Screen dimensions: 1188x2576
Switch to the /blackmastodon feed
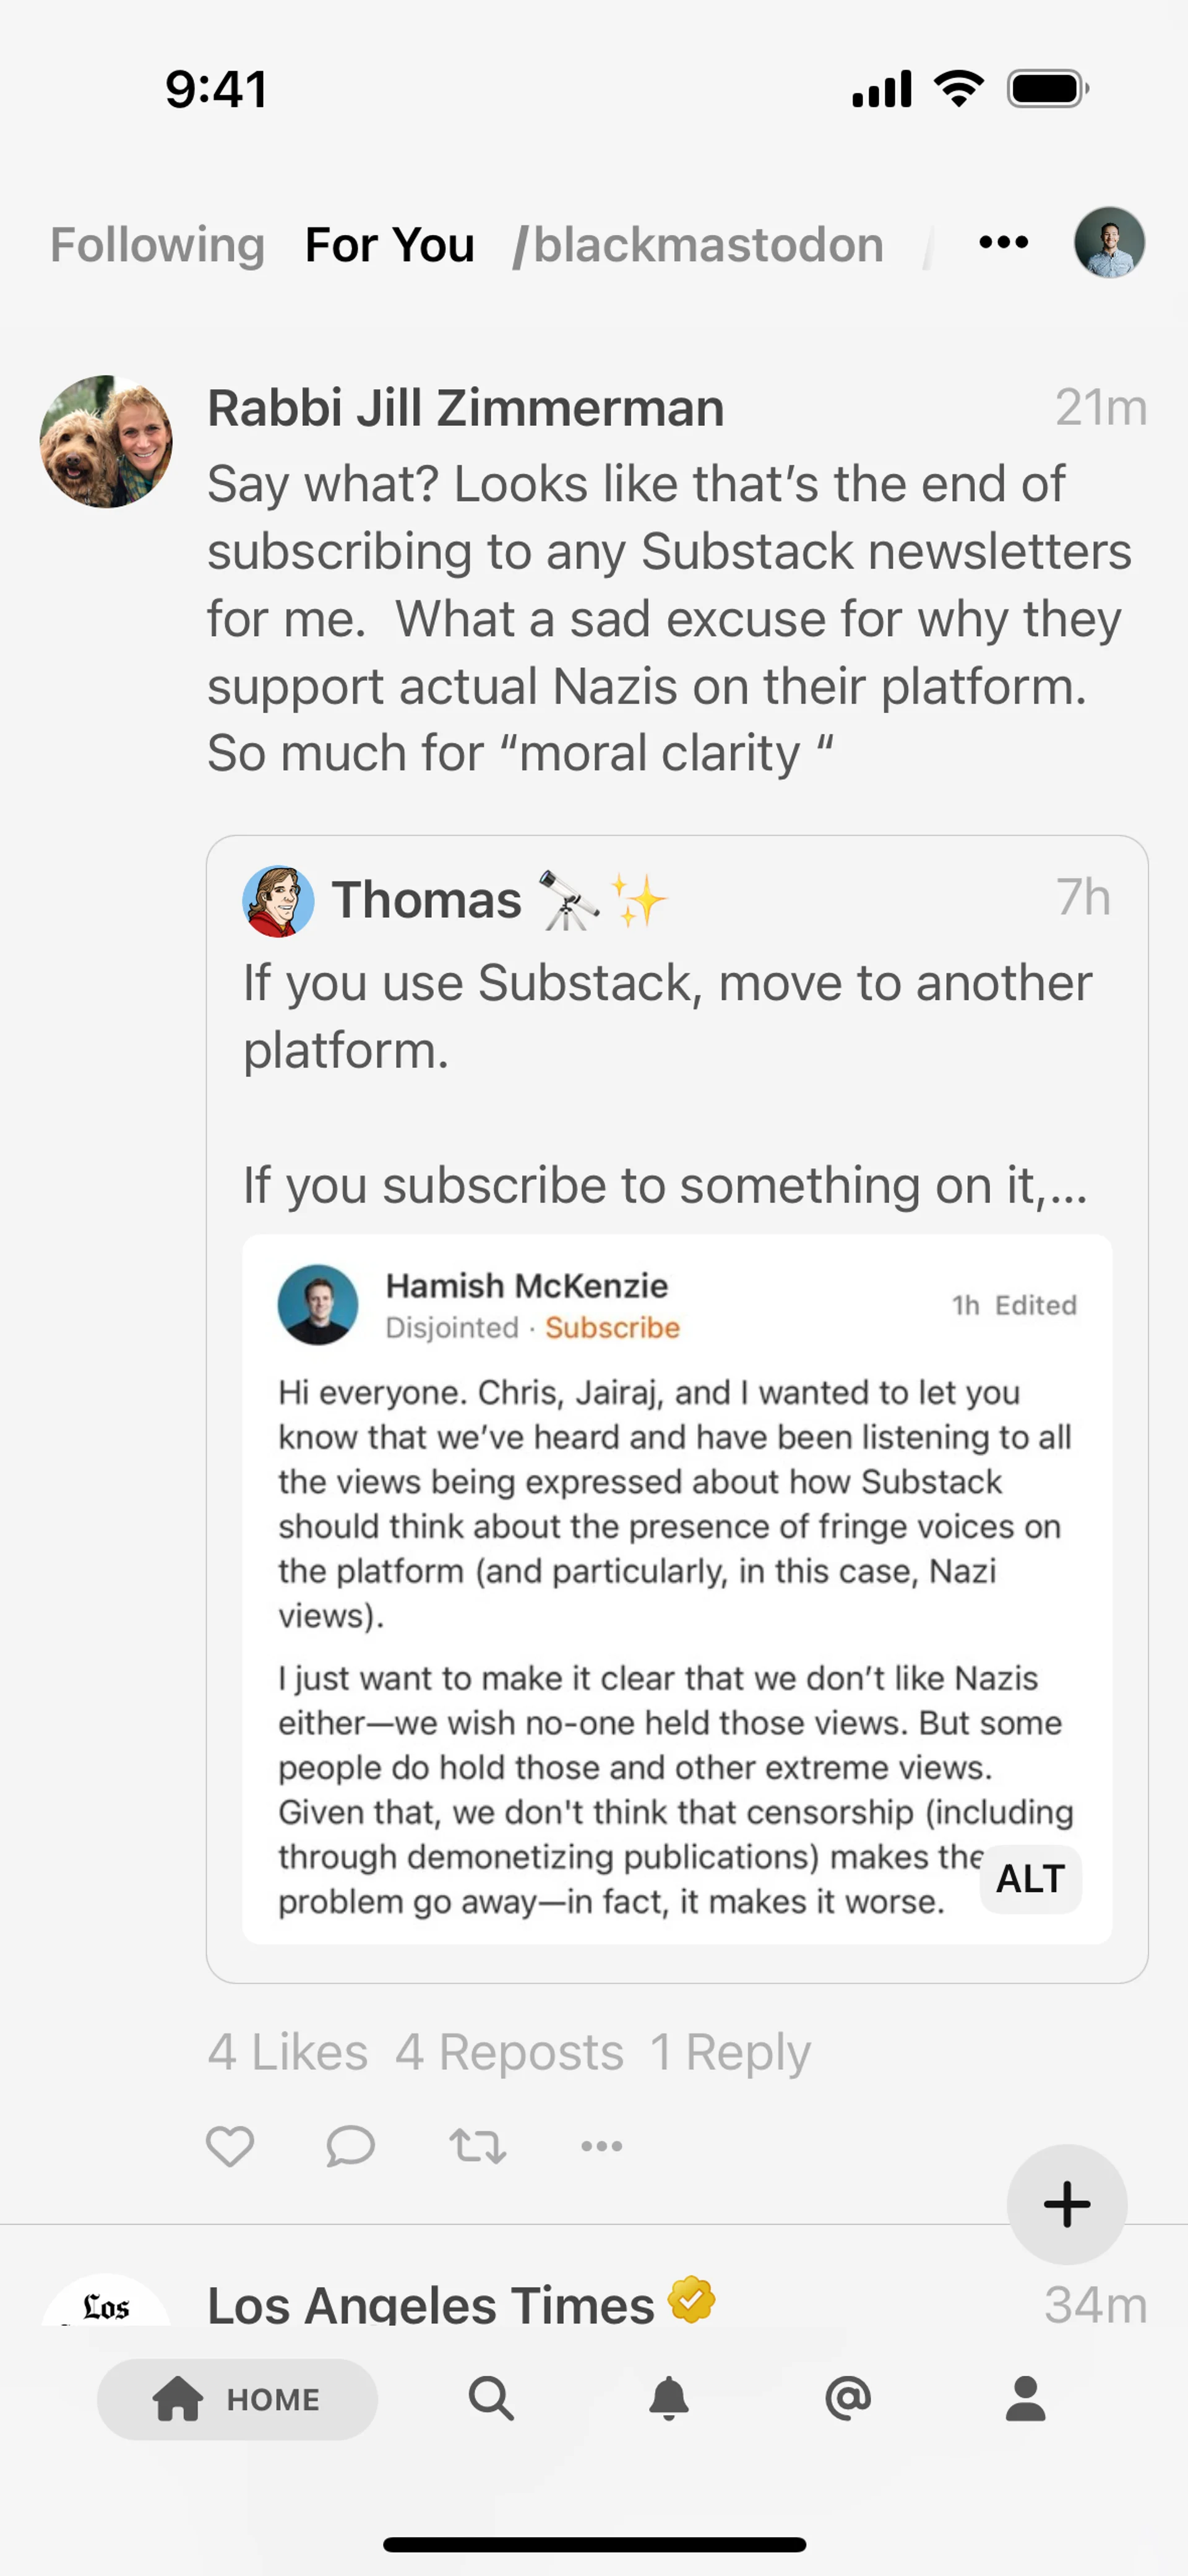tap(698, 244)
